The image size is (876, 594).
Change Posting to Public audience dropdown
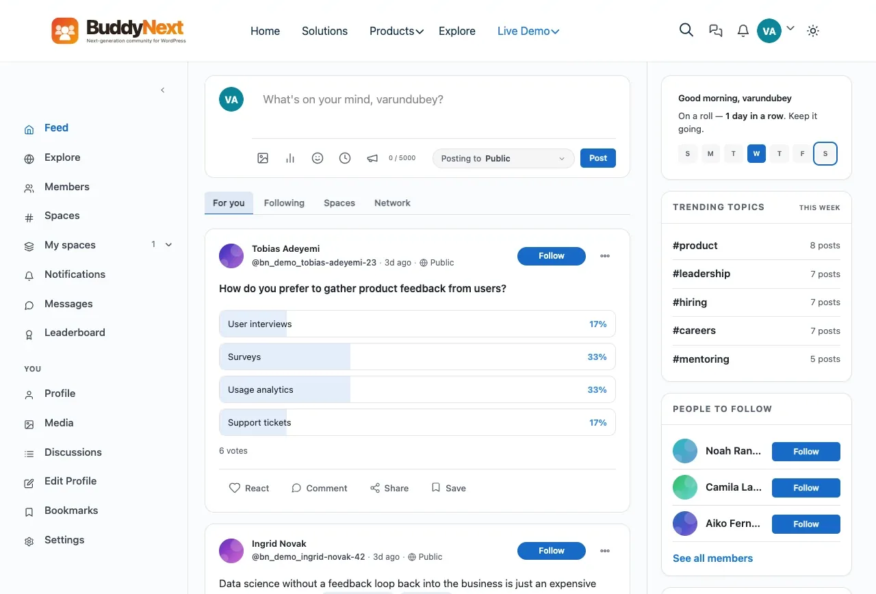pos(504,158)
